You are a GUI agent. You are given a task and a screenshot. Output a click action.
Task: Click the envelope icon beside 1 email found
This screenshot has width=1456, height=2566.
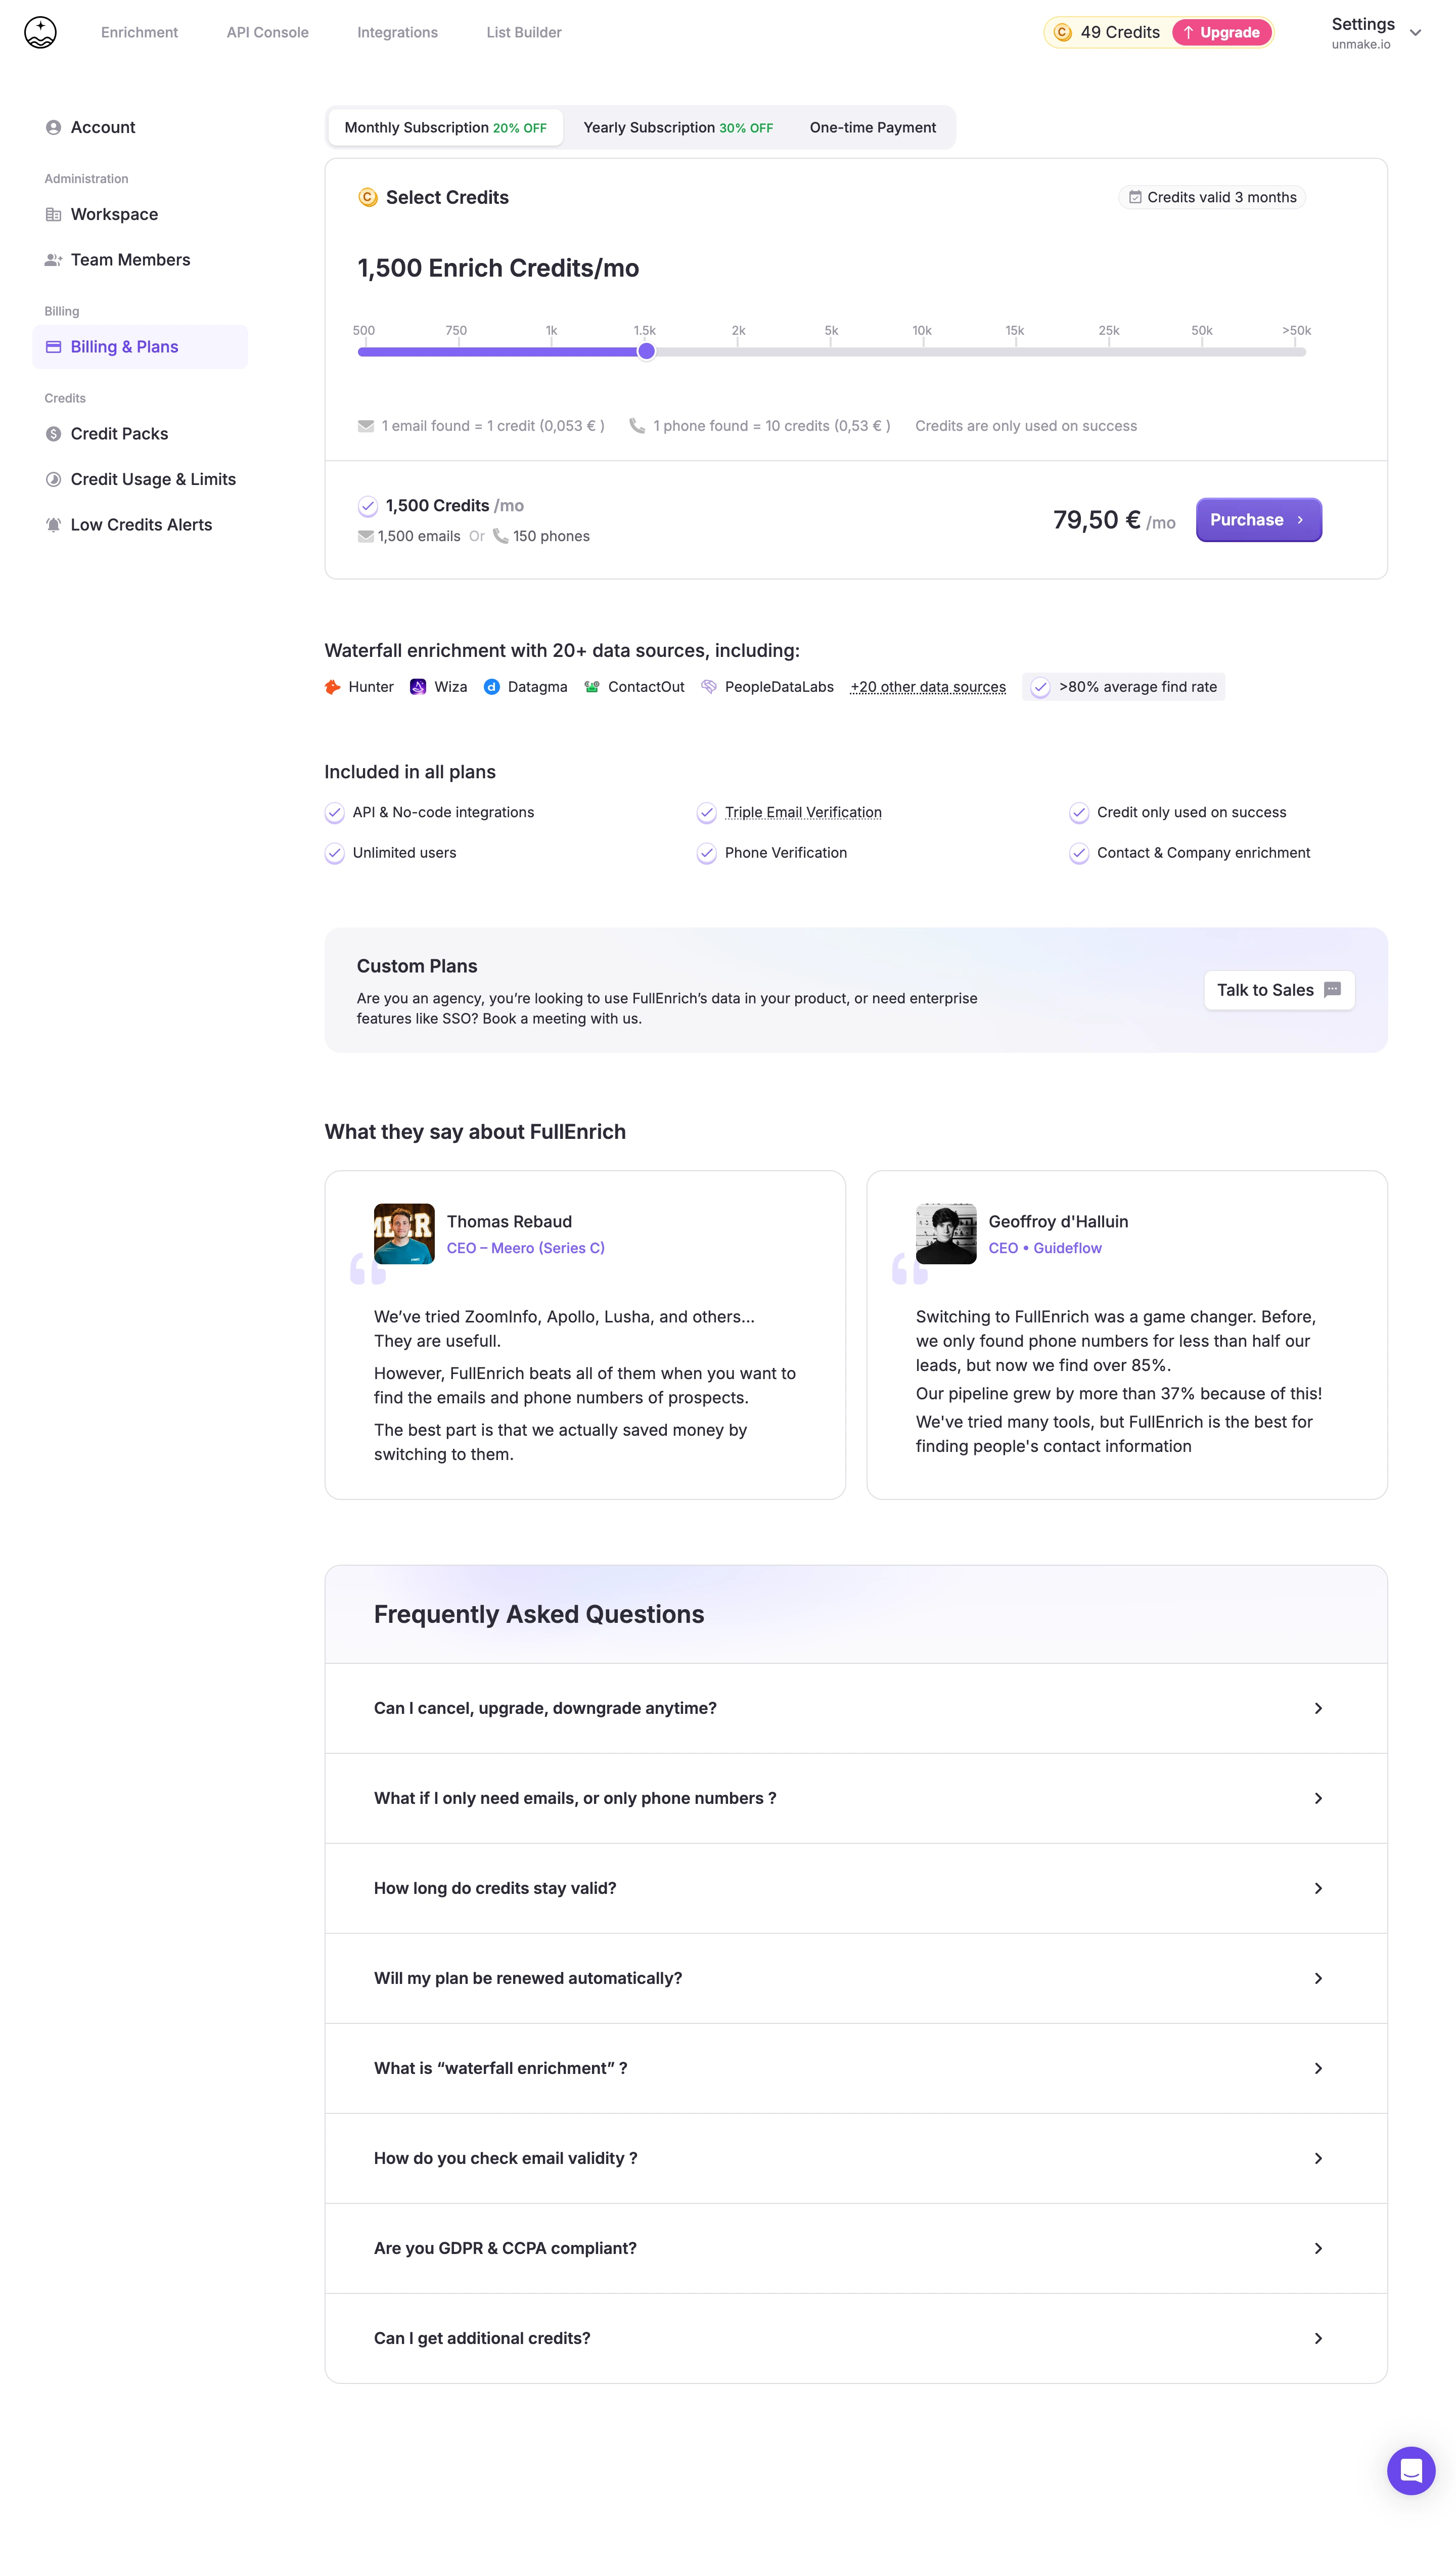pyautogui.click(x=366, y=426)
